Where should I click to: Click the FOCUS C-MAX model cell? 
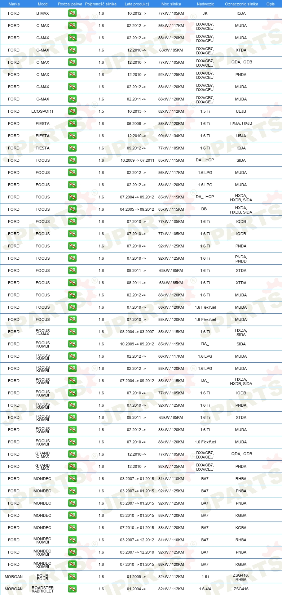(43, 332)
